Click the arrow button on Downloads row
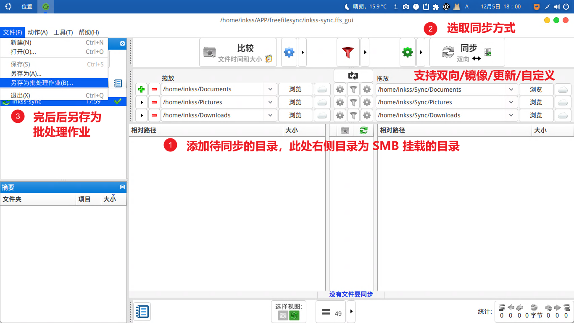This screenshot has width=574, height=323. [x=142, y=115]
